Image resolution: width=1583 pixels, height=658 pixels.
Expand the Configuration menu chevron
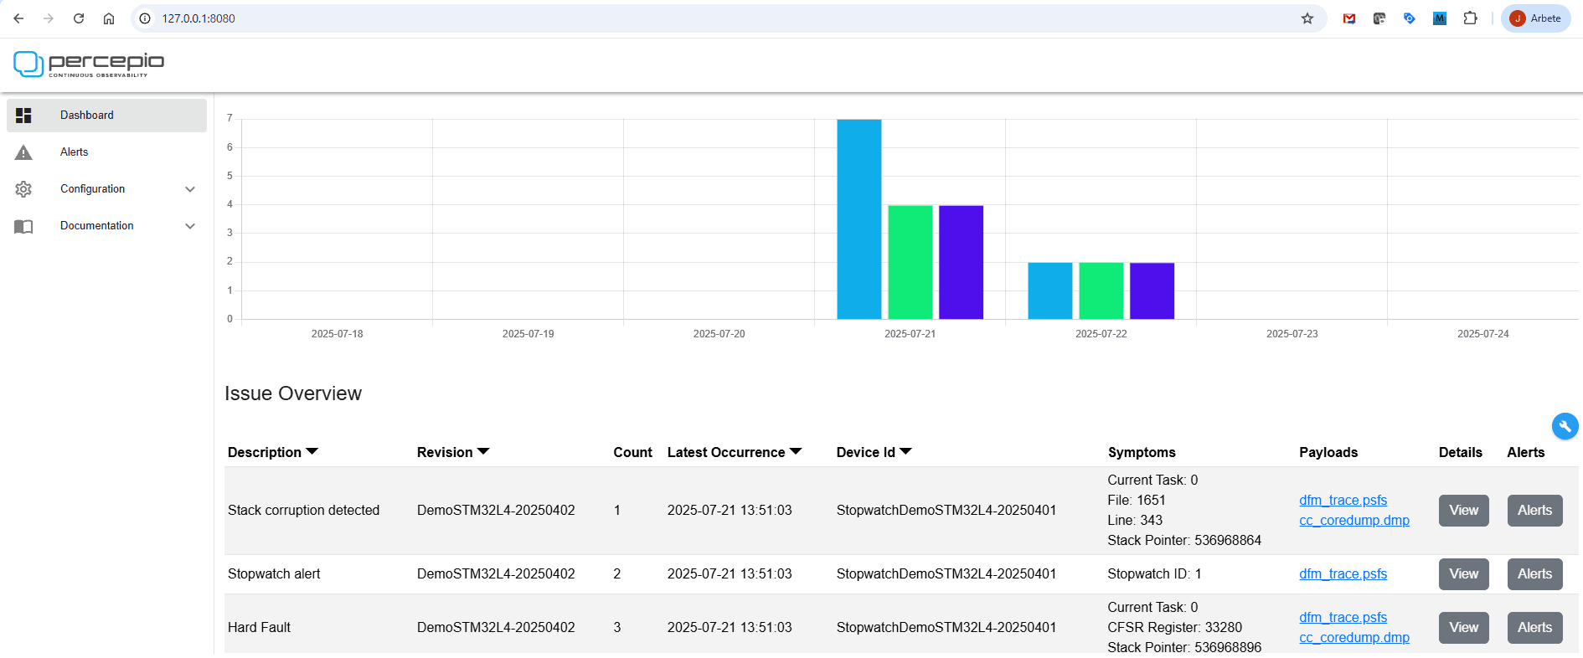[190, 189]
